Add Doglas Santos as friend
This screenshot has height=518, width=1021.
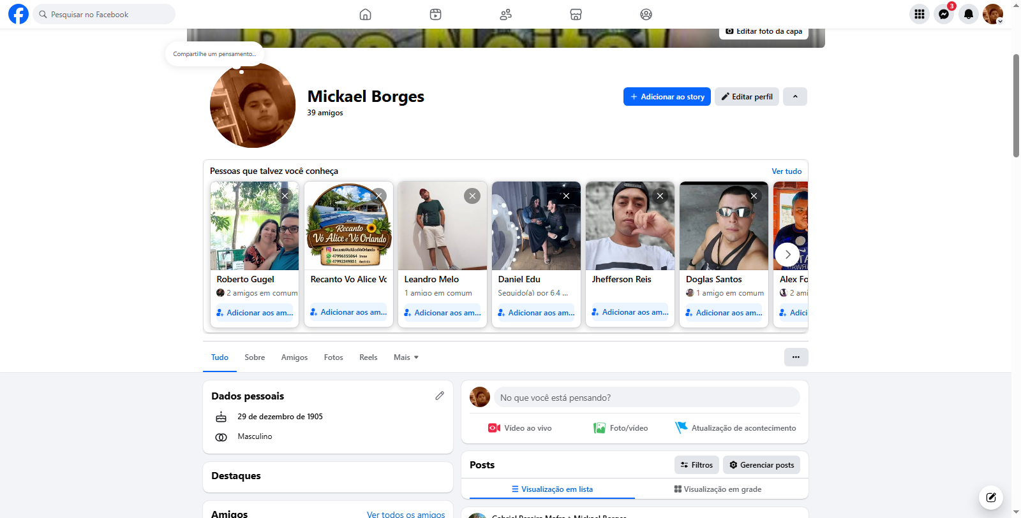724,313
